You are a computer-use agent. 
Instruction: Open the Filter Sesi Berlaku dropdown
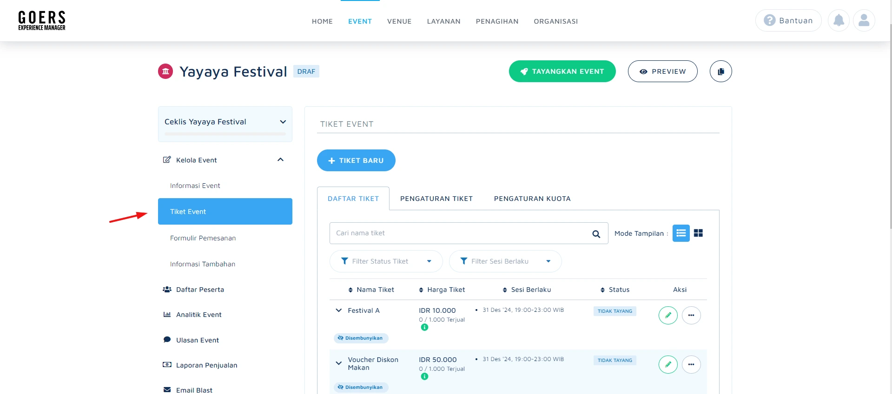click(x=505, y=261)
